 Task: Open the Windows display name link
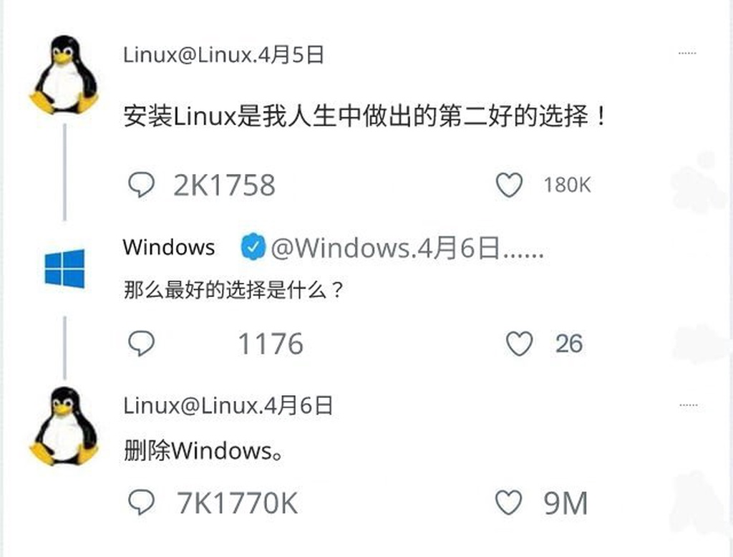[x=169, y=247]
